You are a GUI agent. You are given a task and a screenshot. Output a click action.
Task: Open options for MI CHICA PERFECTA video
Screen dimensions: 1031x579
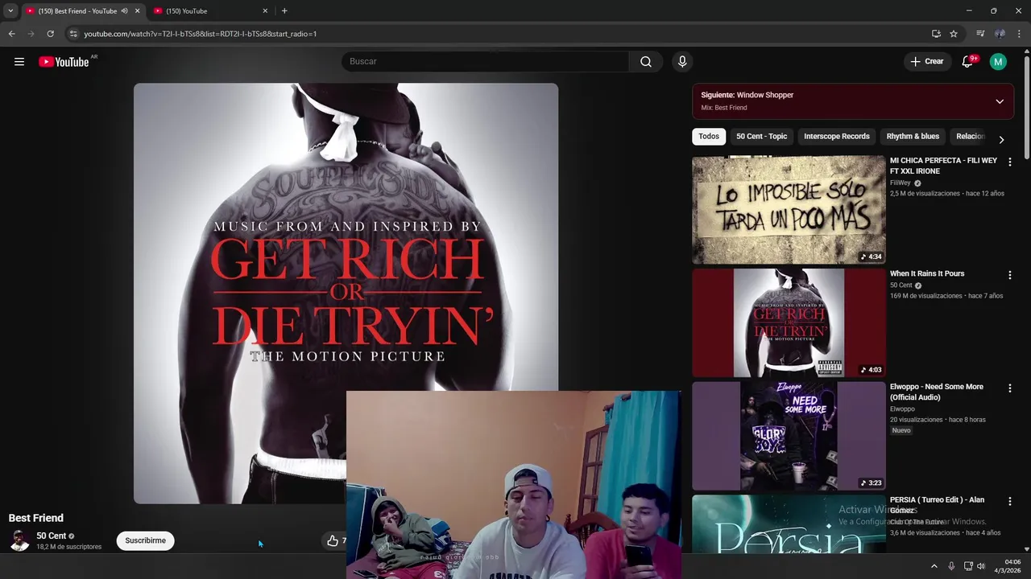pos(1010,162)
